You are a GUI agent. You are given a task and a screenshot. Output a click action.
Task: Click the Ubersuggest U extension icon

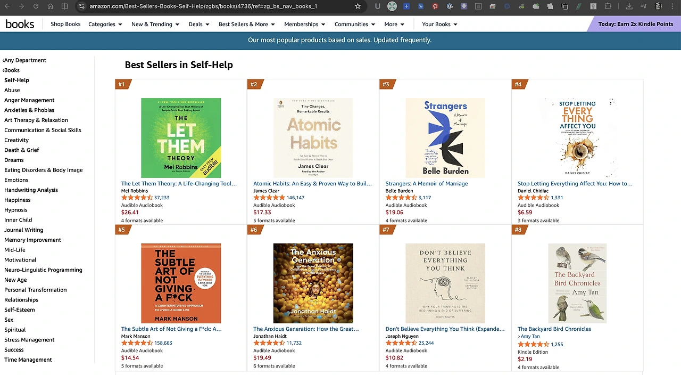pyautogui.click(x=378, y=6)
